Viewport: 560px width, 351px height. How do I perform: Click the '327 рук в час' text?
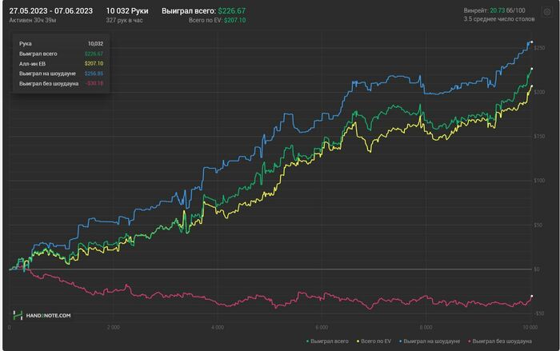pos(124,20)
